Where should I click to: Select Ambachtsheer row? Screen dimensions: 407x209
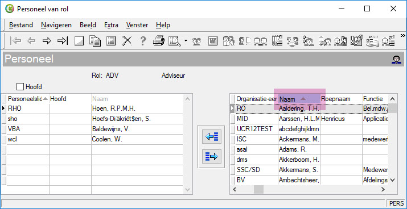coord(309,179)
